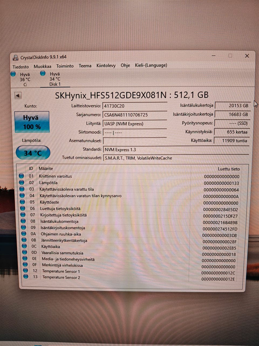Click the Luettu tieto column header

click(229, 169)
